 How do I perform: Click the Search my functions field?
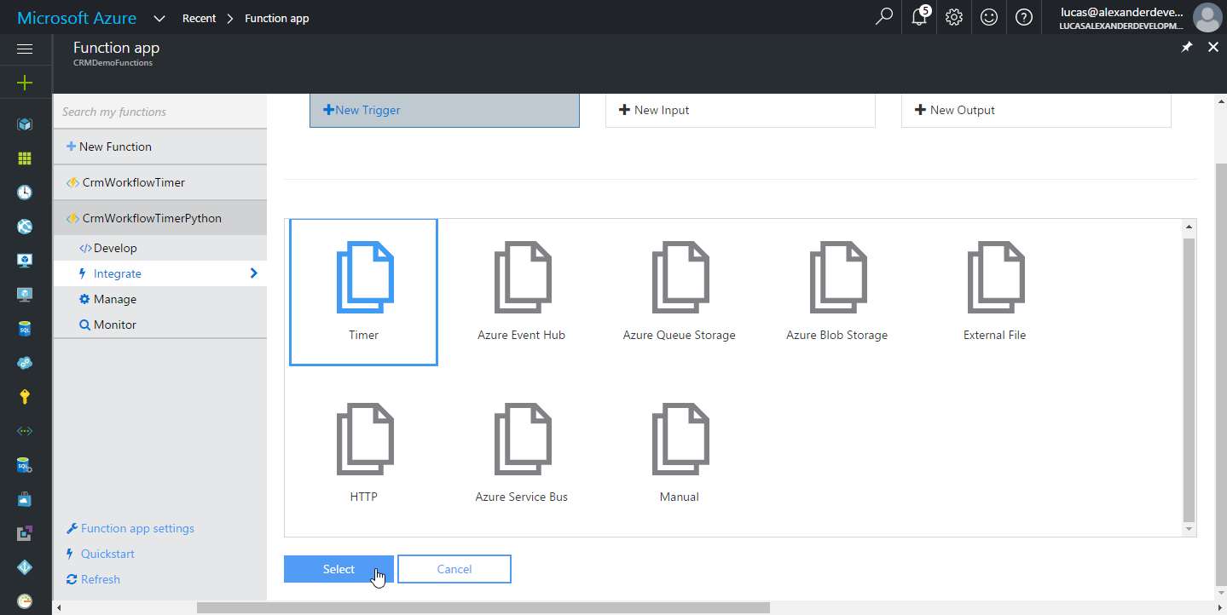click(159, 112)
